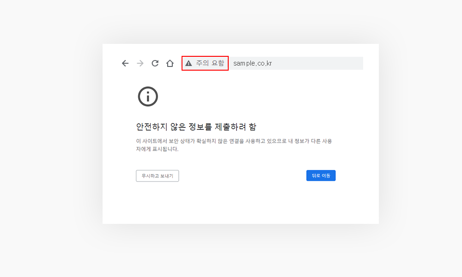
Task: Go to the home page icon
Action: tap(170, 63)
